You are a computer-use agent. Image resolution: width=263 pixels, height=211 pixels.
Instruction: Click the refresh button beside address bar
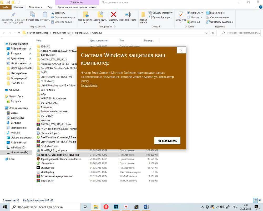[213, 33]
